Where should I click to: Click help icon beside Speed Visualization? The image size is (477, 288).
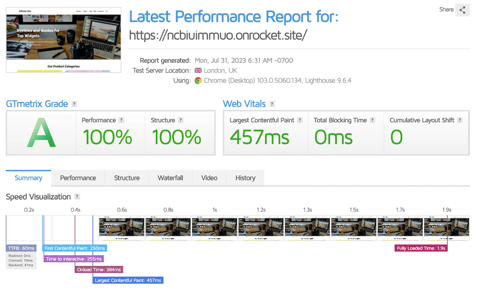(77, 196)
